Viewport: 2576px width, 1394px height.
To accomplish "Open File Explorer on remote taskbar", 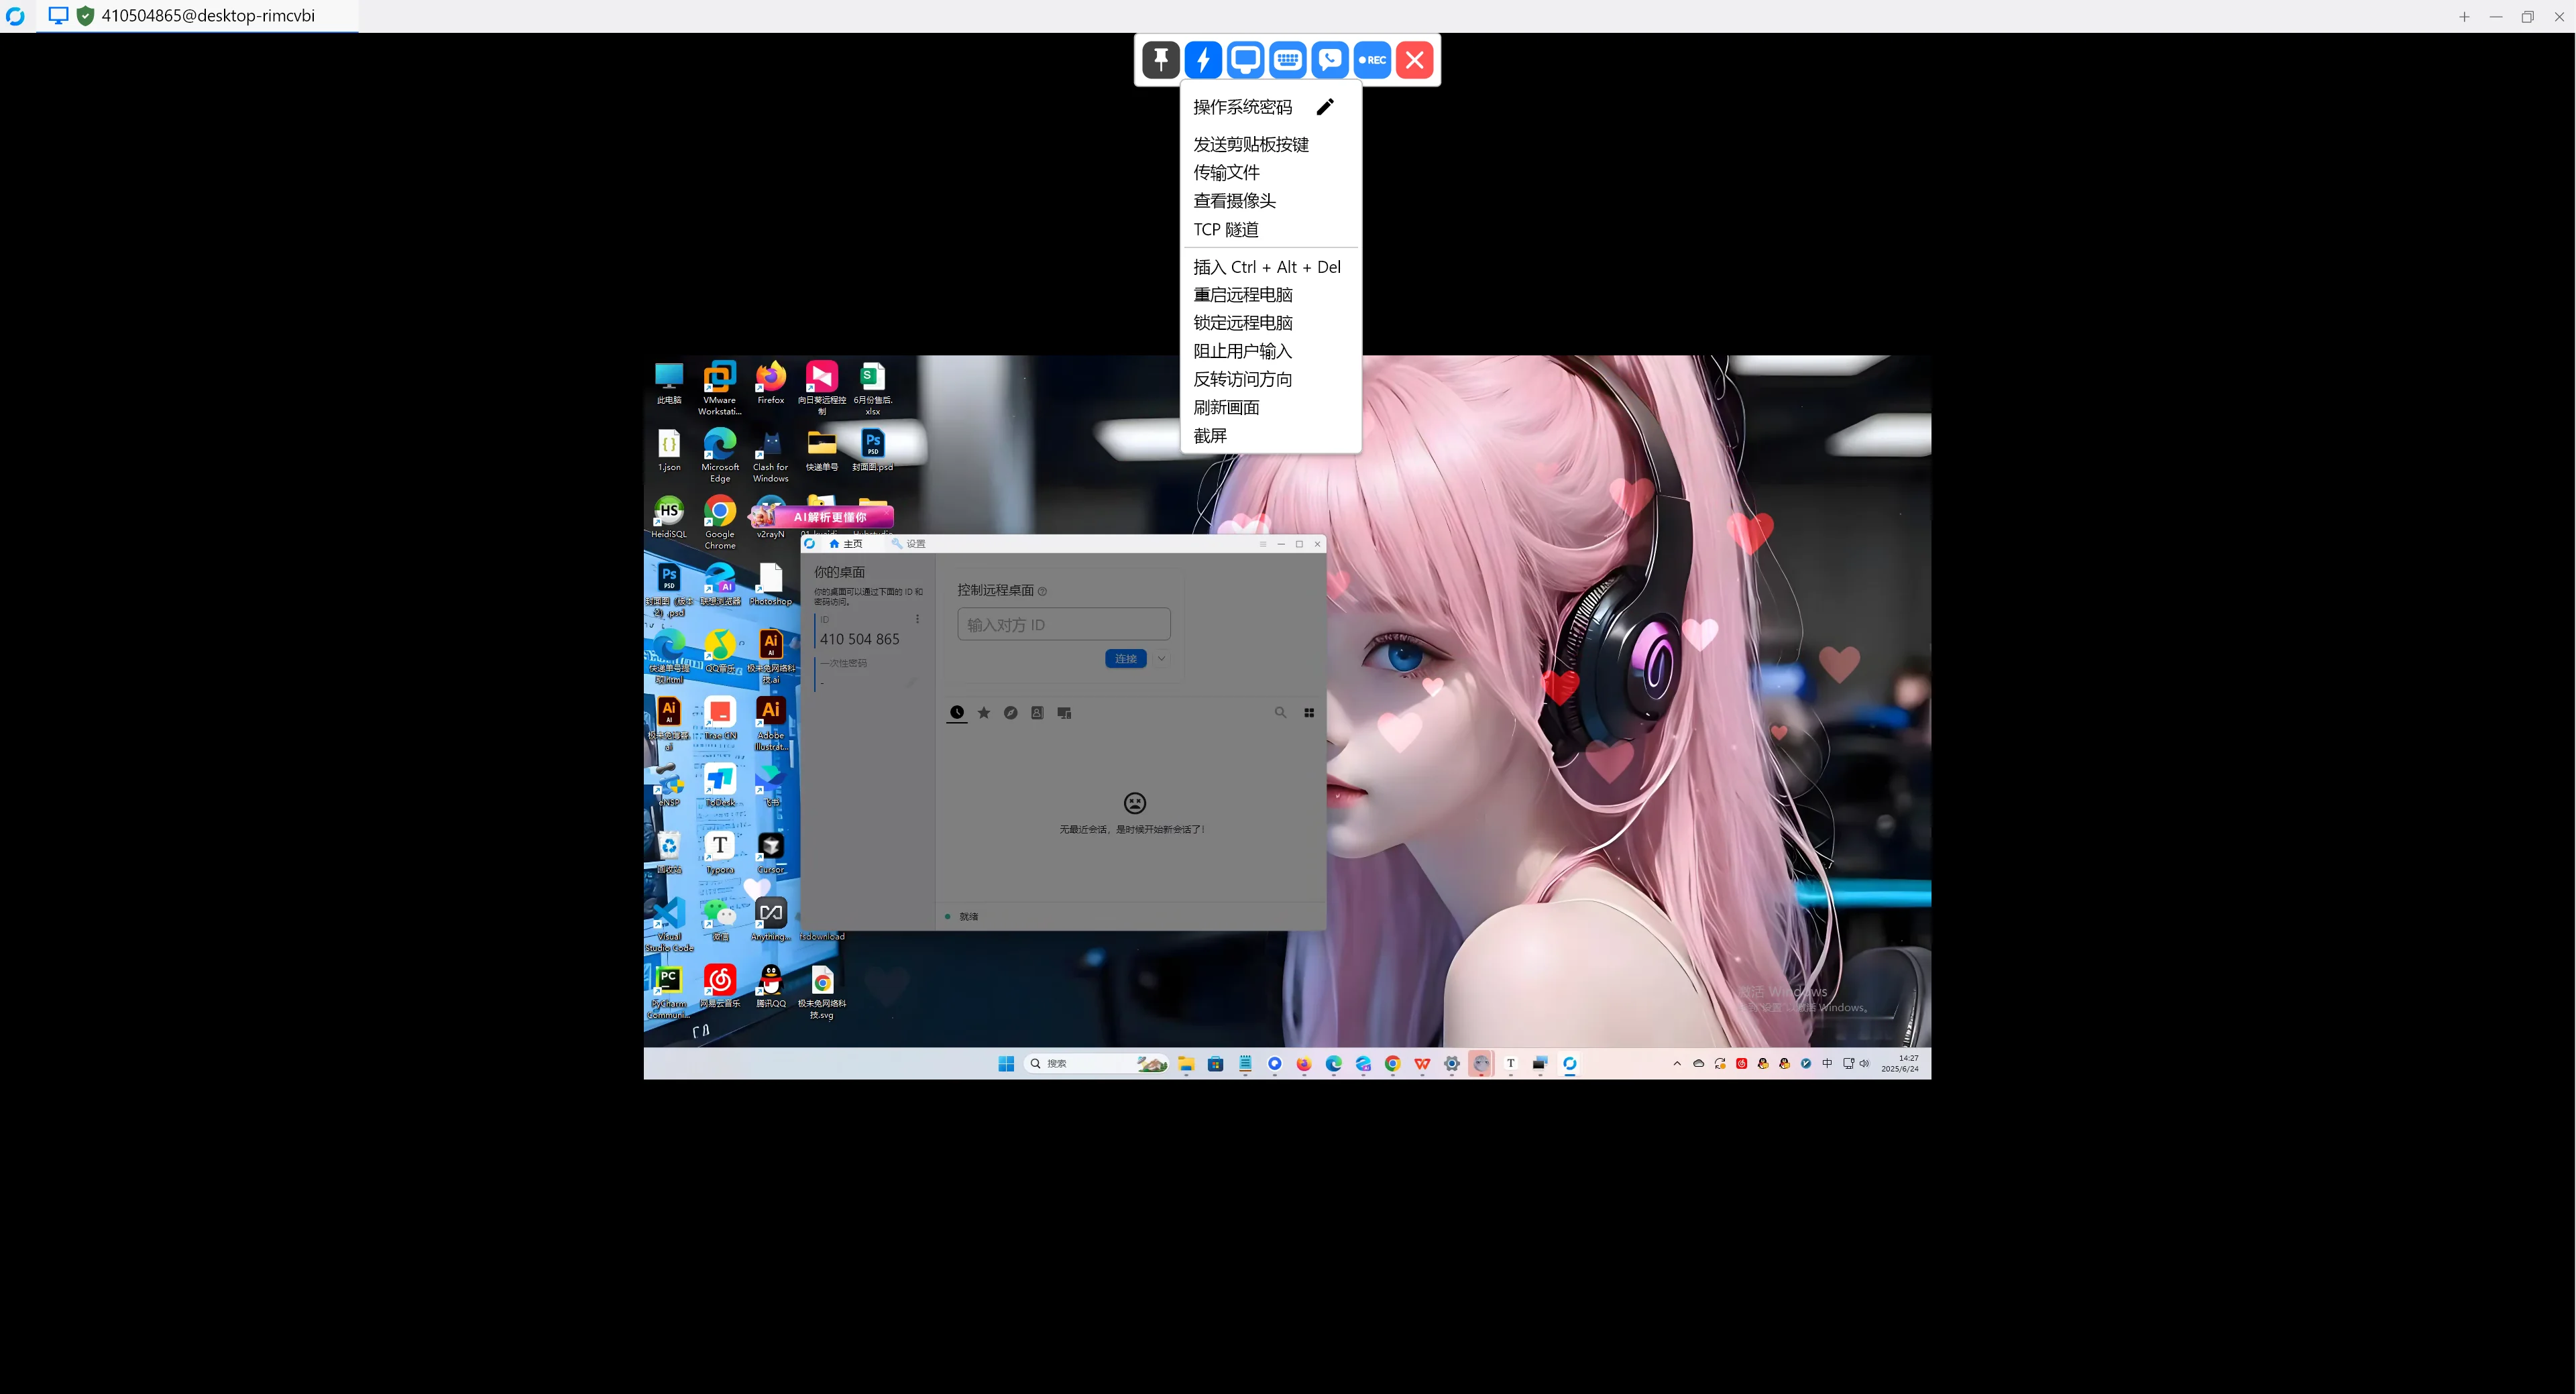I will pos(1186,1064).
